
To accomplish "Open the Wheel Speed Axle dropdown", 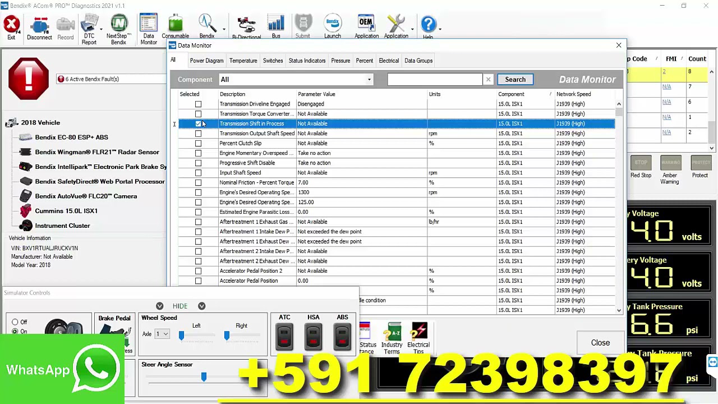I will [162, 334].
